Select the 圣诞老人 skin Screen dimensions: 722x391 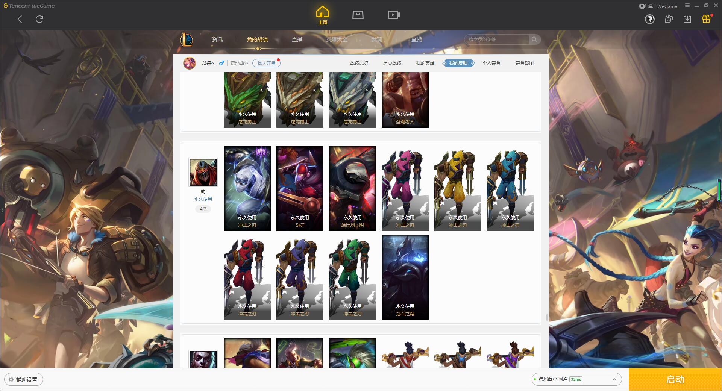pos(405,100)
